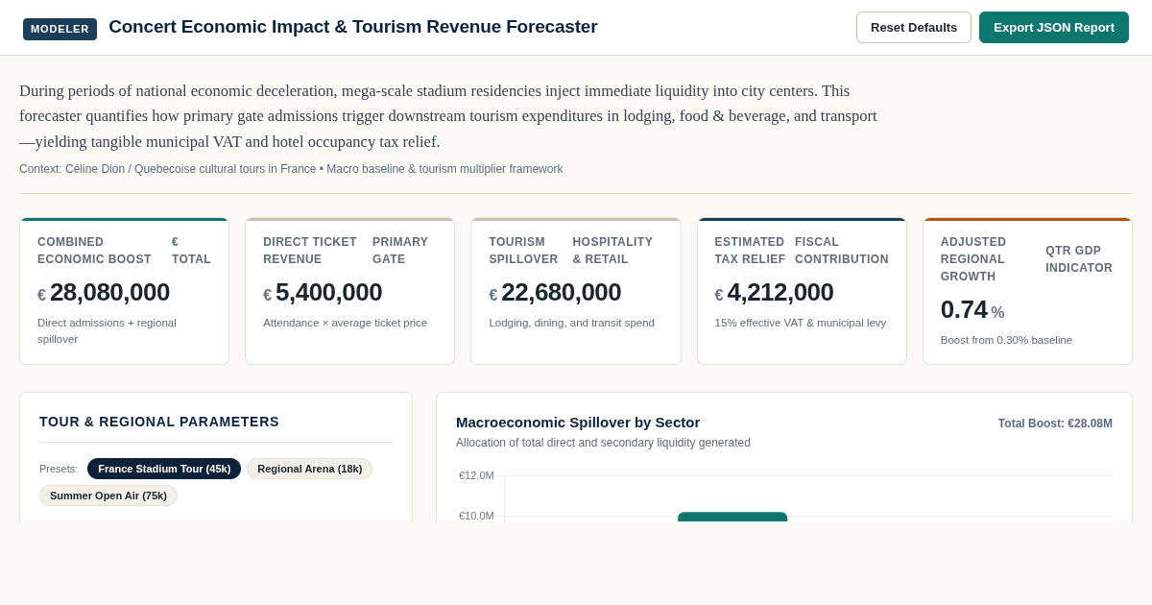Select the France Stadium Tour (45k) preset

[x=164, y=469]
